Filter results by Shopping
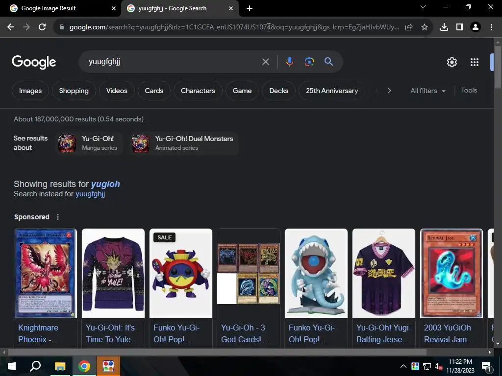The image size is (502, 376). tap(74, 91)
